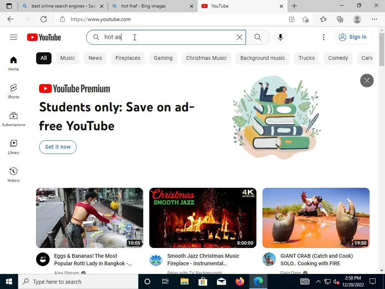385x289 pixels.
Task: Click the Get it now button
Action: click(x=58, y=147)
